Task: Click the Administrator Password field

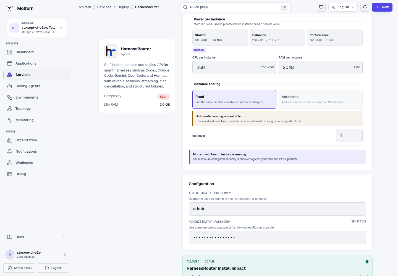Action: click(x=277, y=238)
